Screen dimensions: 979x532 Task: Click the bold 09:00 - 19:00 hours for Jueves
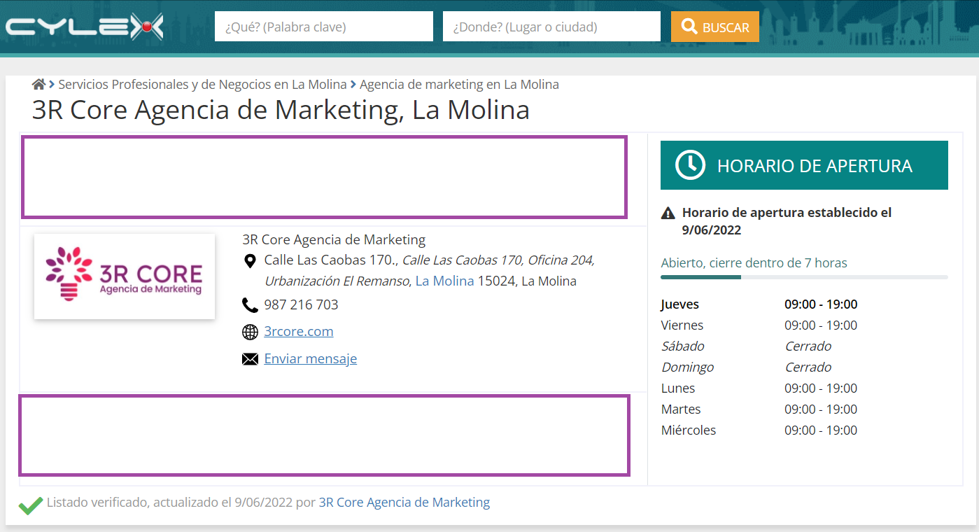point(821,304)
